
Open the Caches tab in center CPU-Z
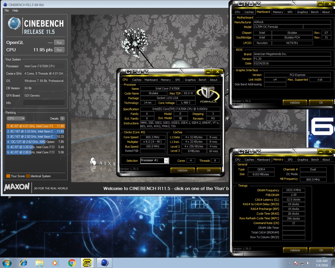point(137,80)
